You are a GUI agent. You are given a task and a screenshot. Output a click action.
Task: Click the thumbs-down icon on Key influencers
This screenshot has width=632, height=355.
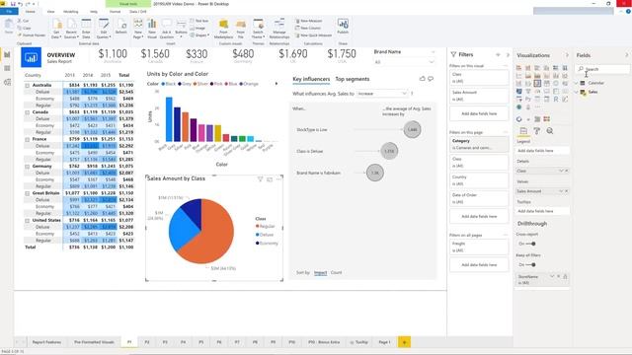431,79
